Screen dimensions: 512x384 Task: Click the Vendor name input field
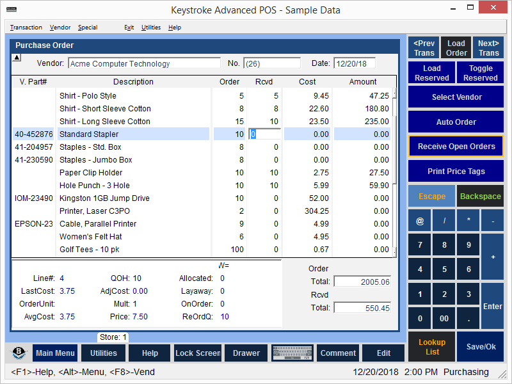tap(144, 63)
